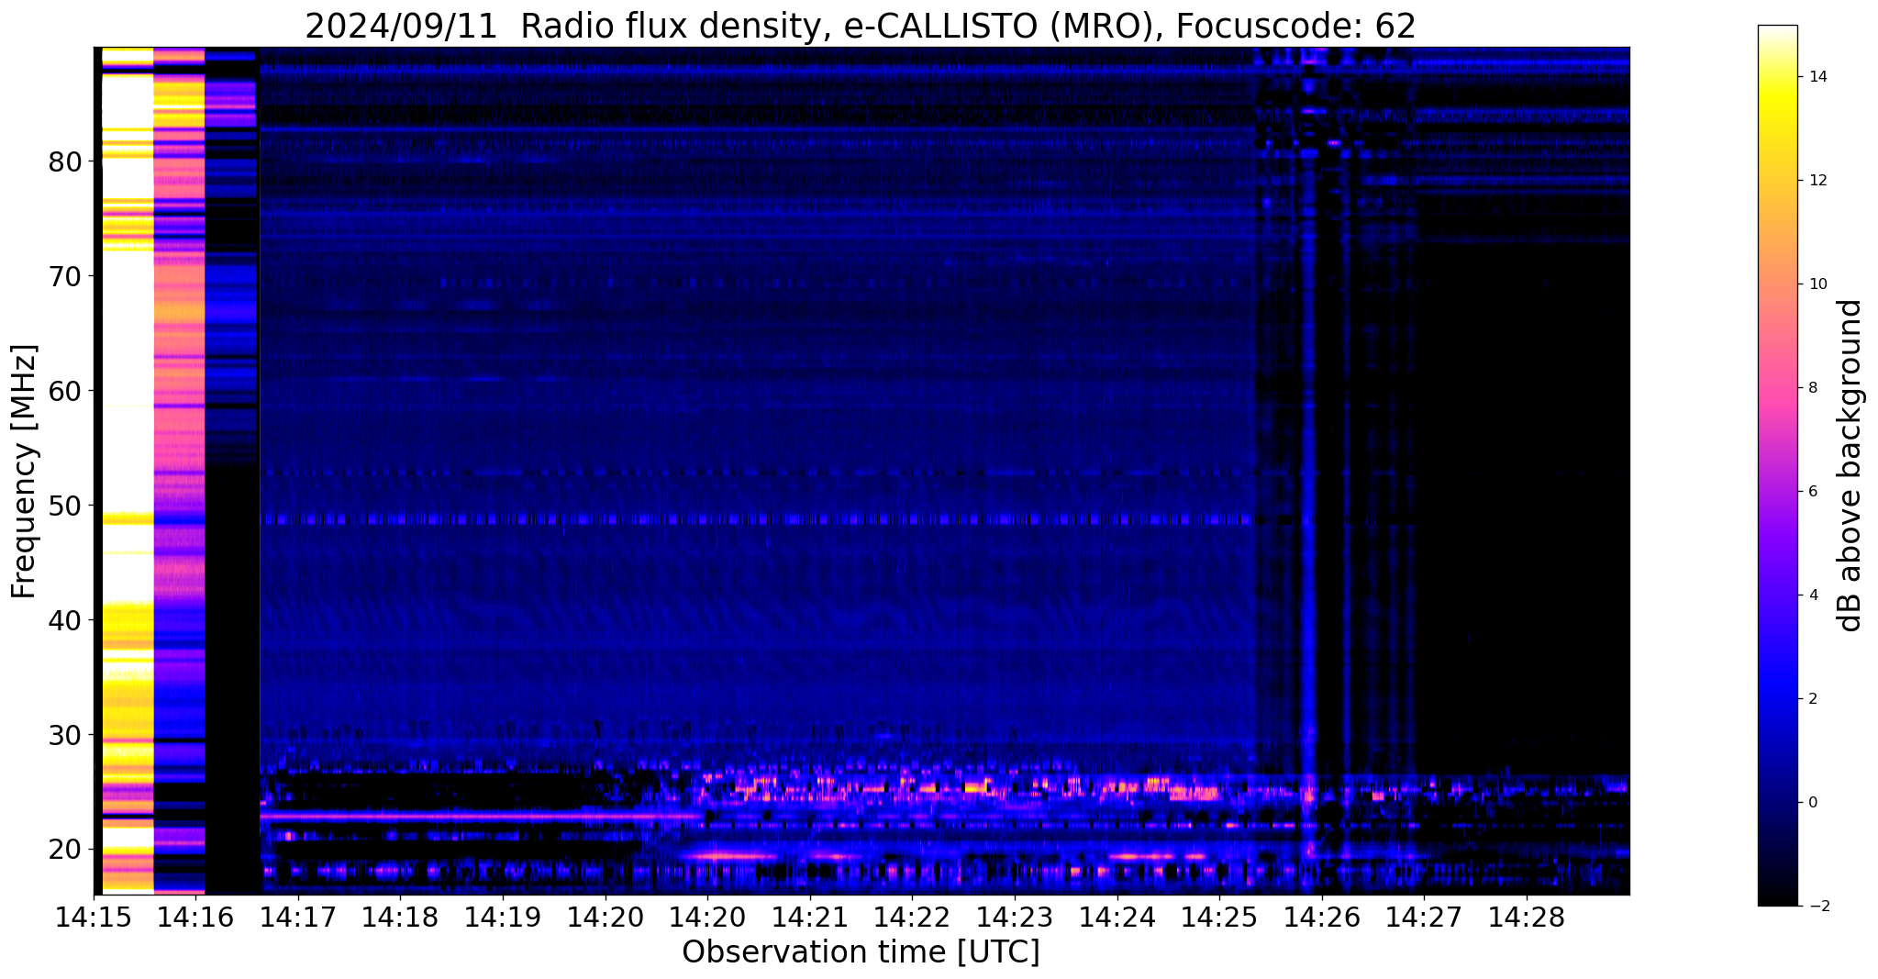1878x979 pixels.
Task: Click the 30 MHz frequency tick label
Action: coord(64,736)
